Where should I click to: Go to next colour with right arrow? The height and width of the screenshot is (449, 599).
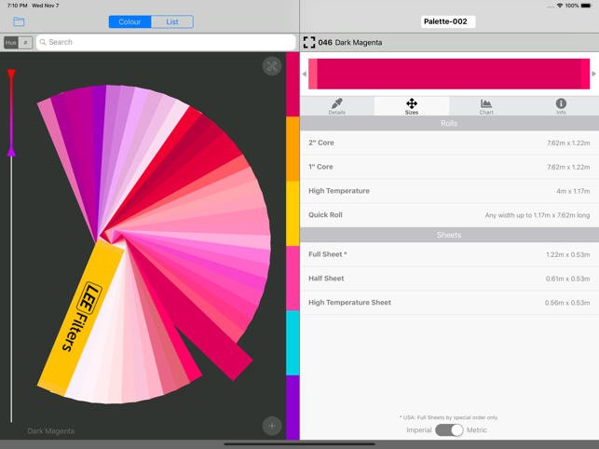593,75
